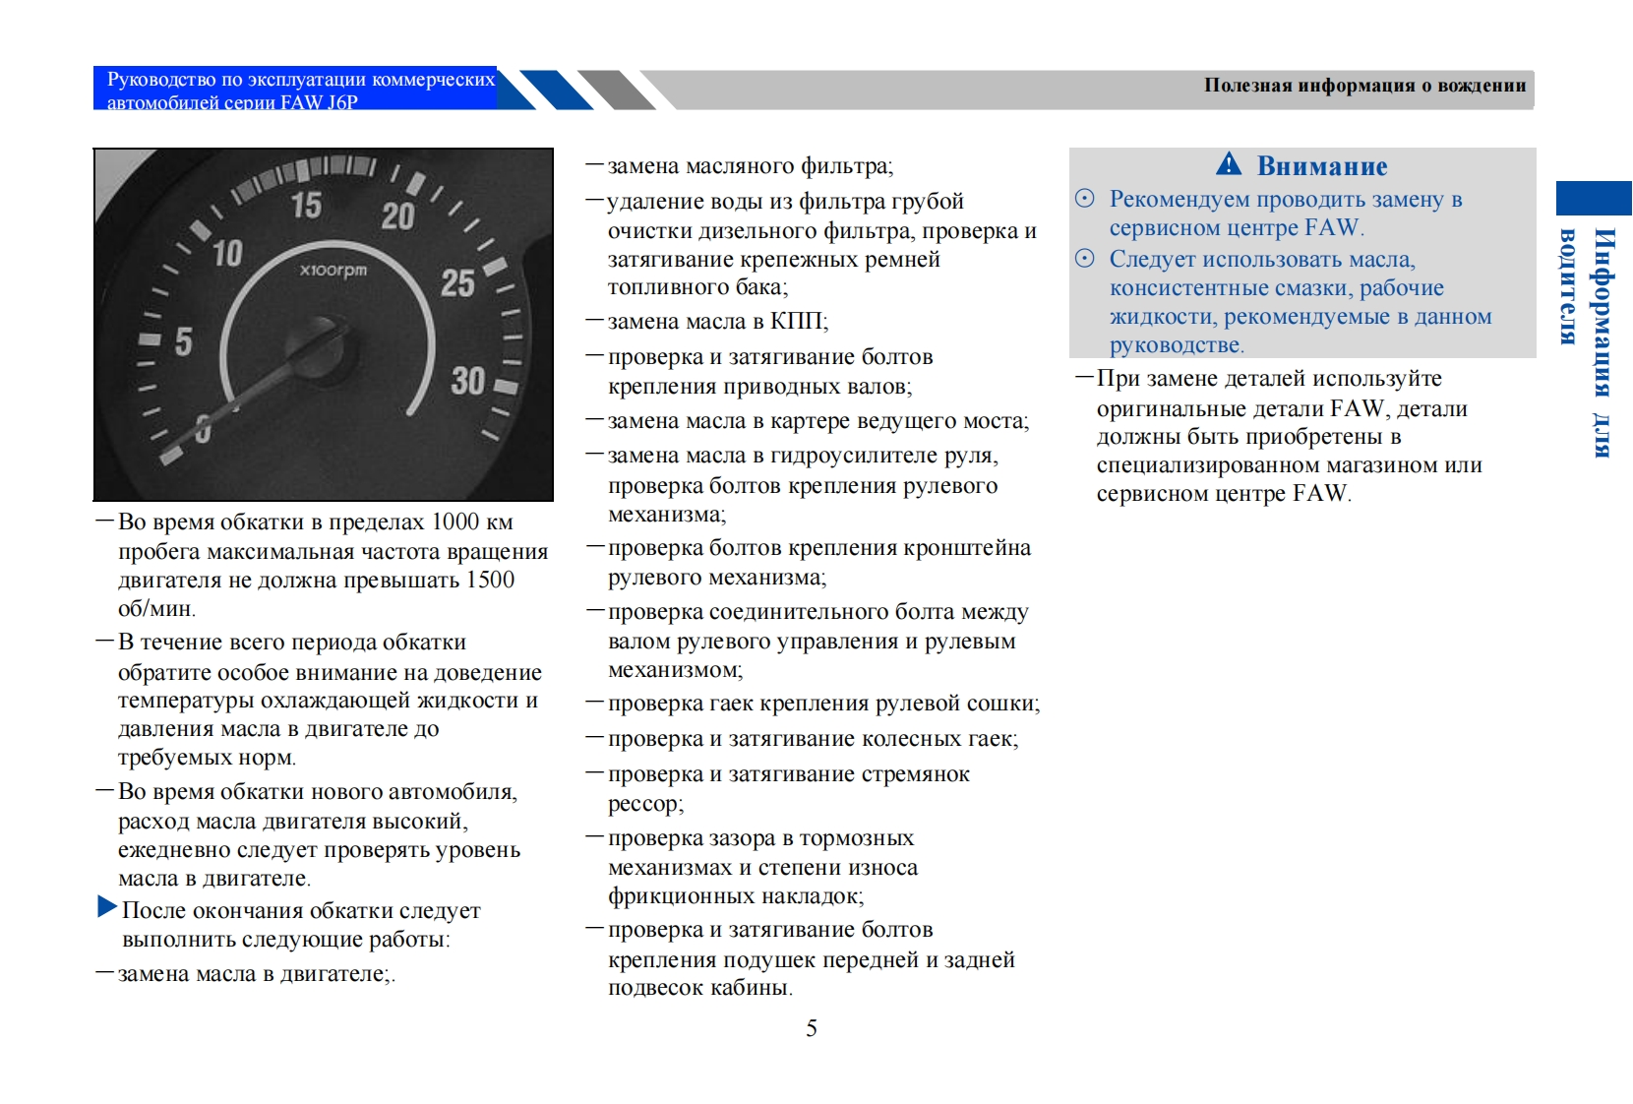This screenshot has width=1633, height=1104.
Task: Click the line проверка и затягивание колесных гаек
Action: (813, 739)
